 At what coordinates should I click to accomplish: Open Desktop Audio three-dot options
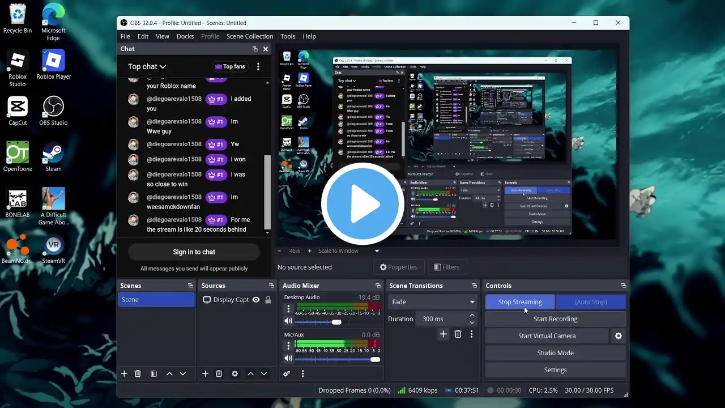[288, 309]
